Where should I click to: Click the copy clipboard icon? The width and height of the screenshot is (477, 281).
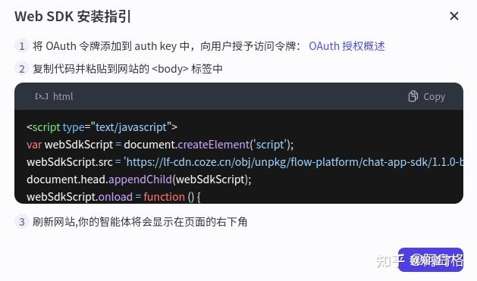[x=413, y=96]
